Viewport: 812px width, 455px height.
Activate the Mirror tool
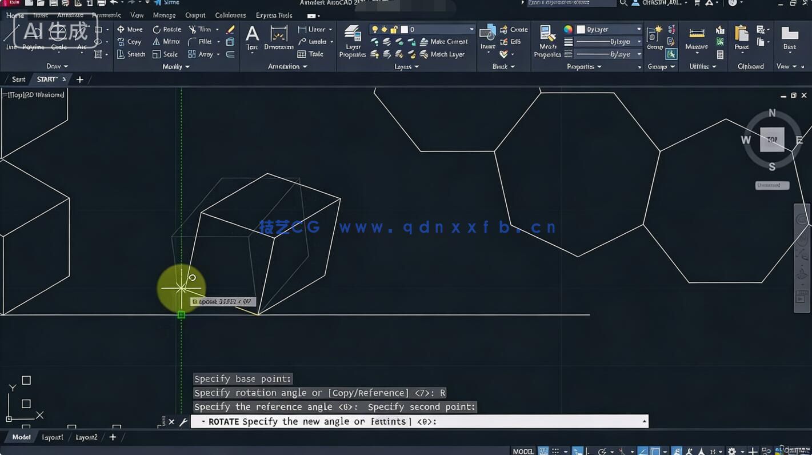(167, 42)
